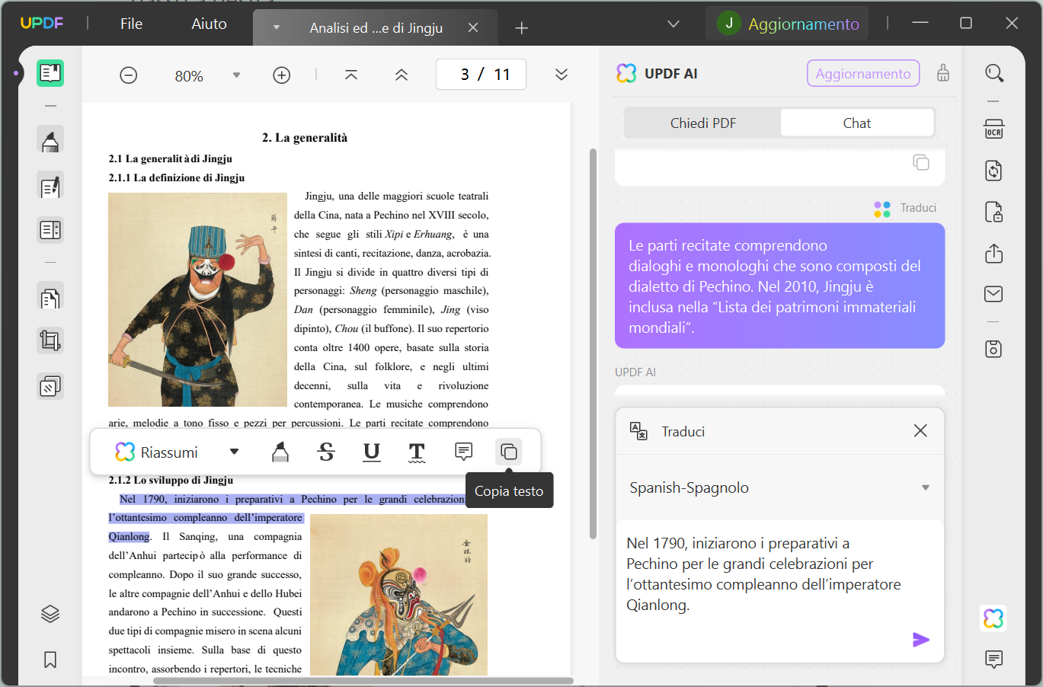Expand the title bar chevron menu
The image size is (1043, 687).
pyautogui.click(x=673, y=24)
